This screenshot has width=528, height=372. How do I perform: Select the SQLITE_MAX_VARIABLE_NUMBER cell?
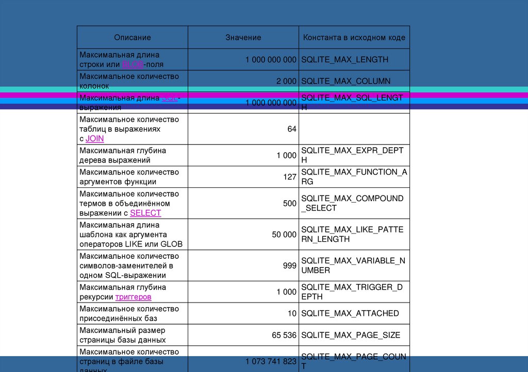[x=353, y=265]
